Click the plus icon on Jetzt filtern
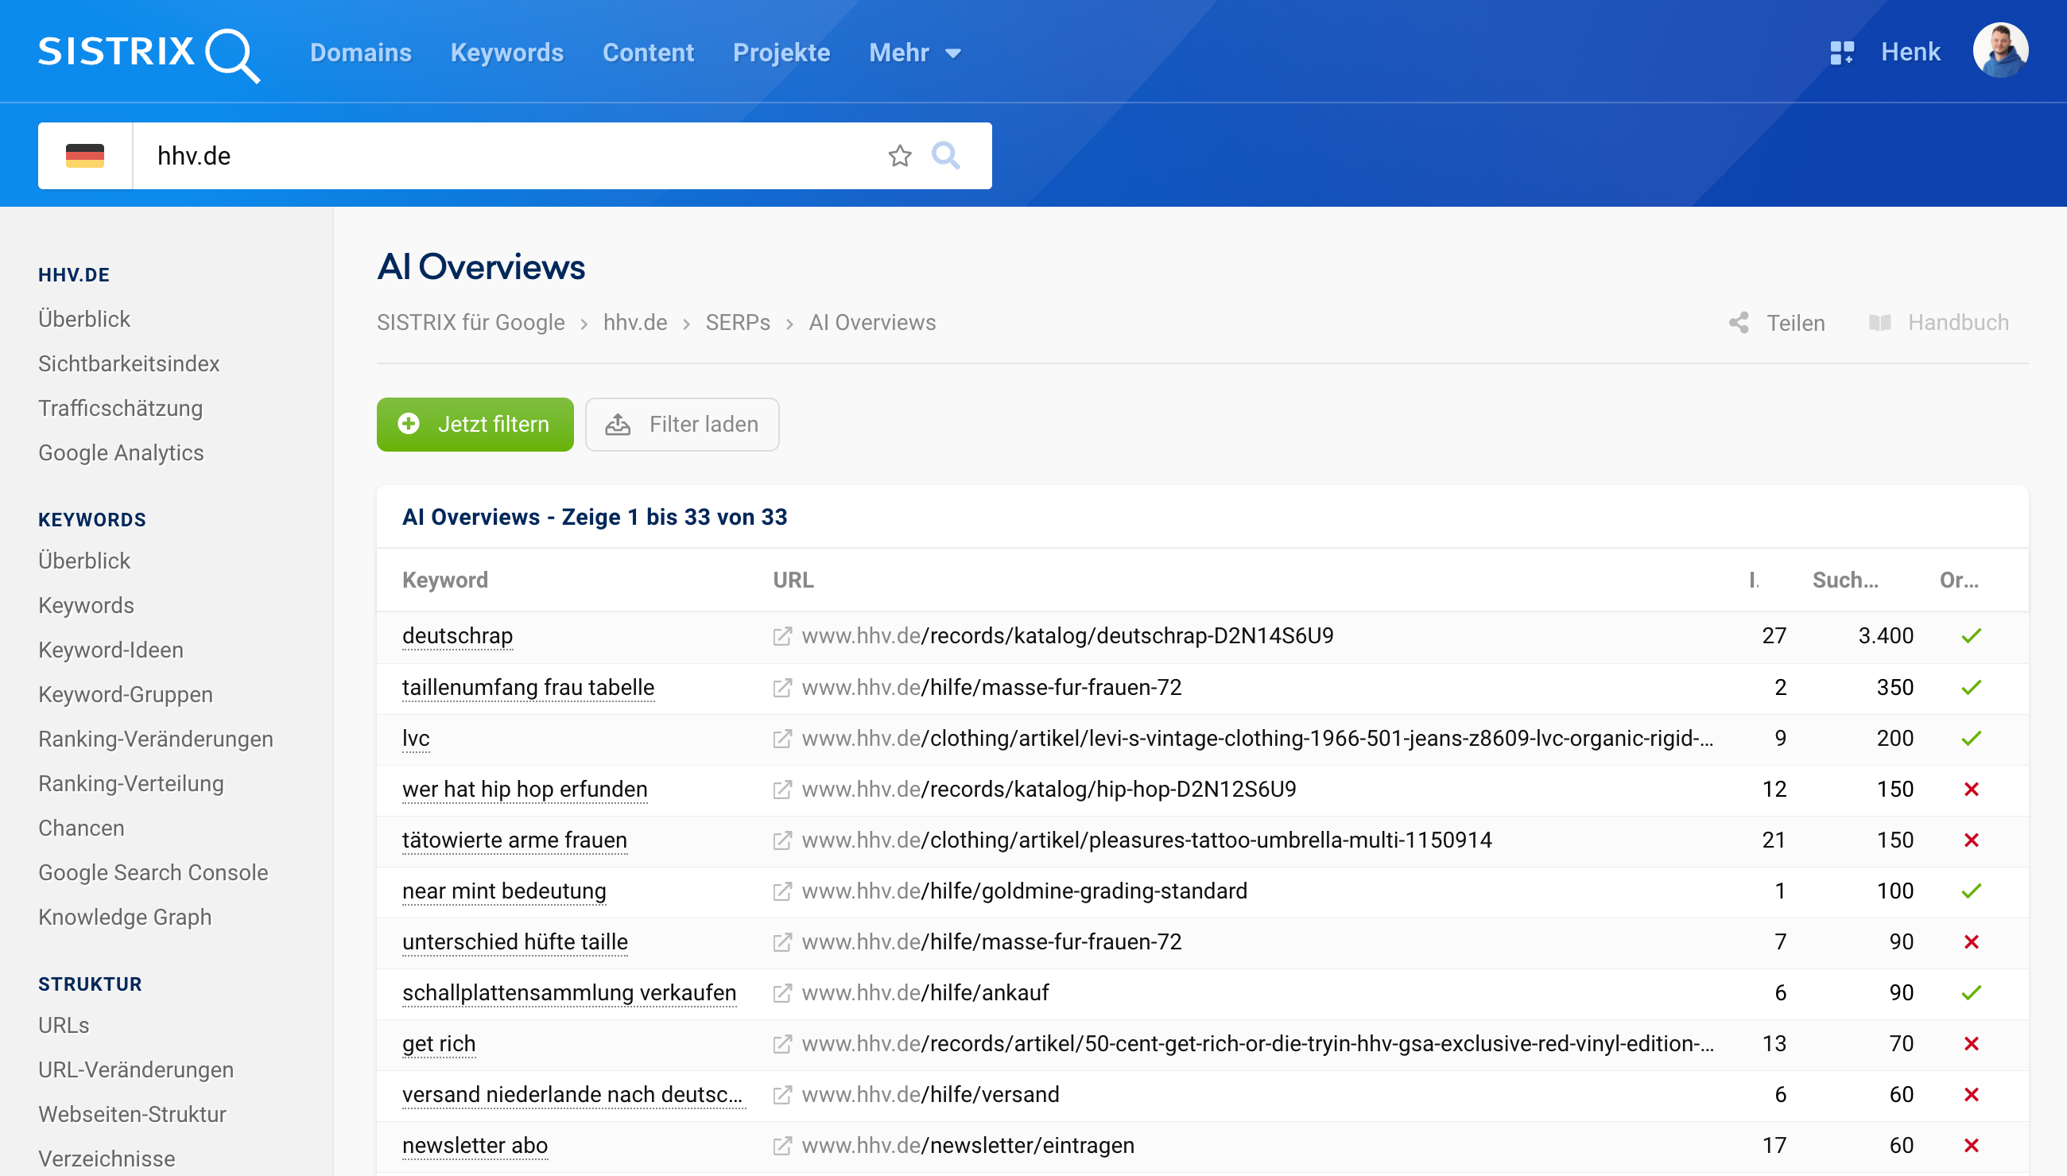The height and width of the screenshot is (1176, 2067). coord(409,423)
